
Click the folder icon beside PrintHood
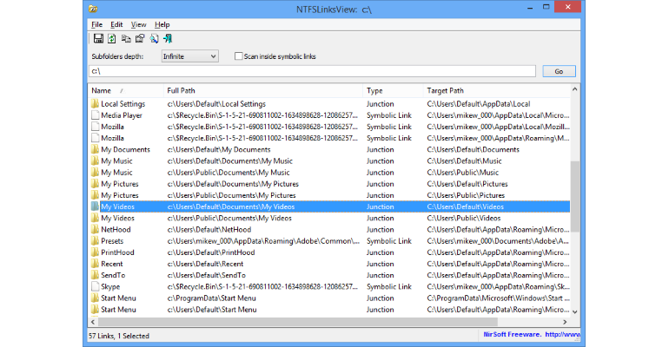[95, 252]
